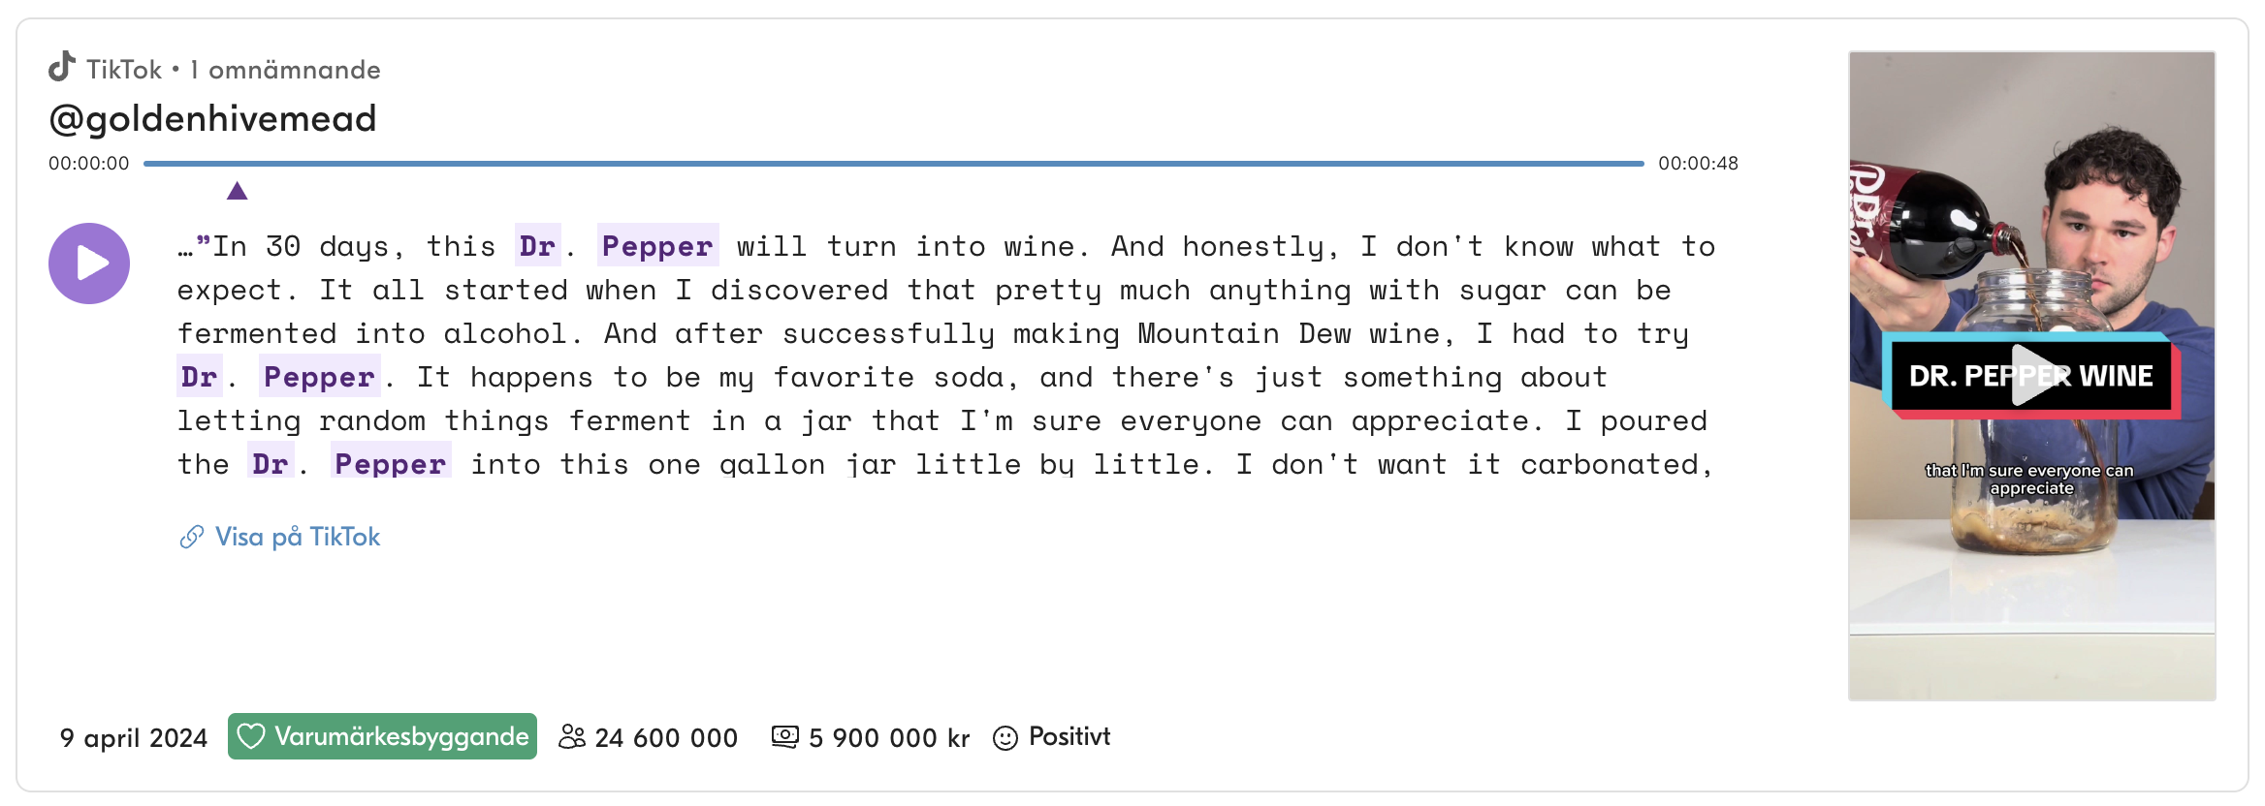Image resolution: width=2265 pixels, height=806 pixels.
Task: Play the transcript audio with purple play button
Action: [x=89, y=263]
